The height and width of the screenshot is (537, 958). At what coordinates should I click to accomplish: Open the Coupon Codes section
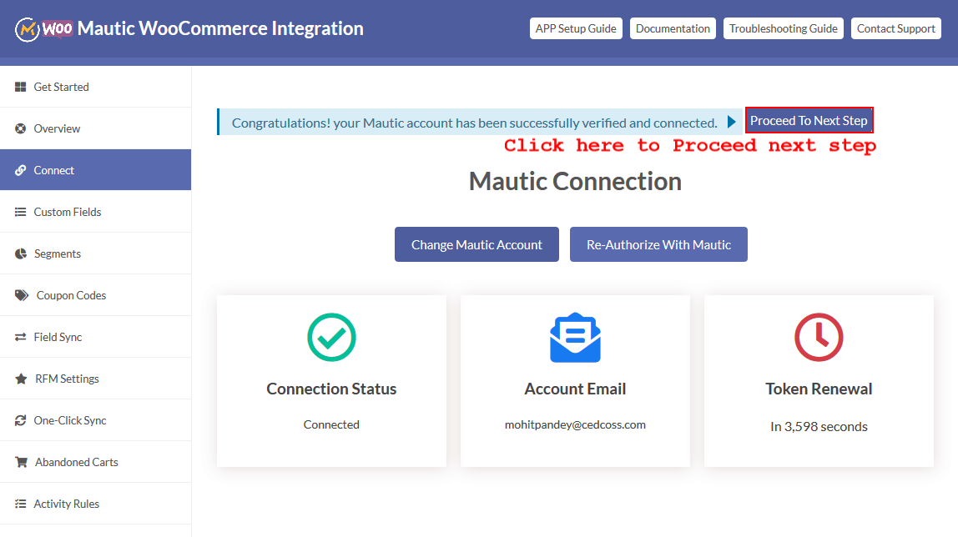tap(95, 295)
